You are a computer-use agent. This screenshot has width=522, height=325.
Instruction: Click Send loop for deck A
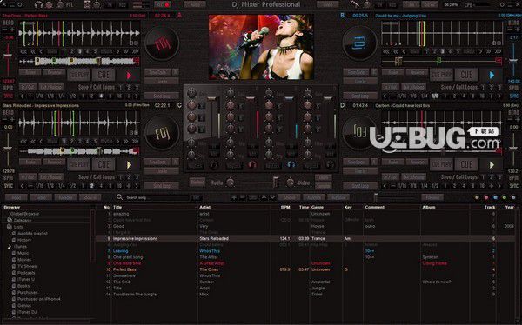[162, 96]
